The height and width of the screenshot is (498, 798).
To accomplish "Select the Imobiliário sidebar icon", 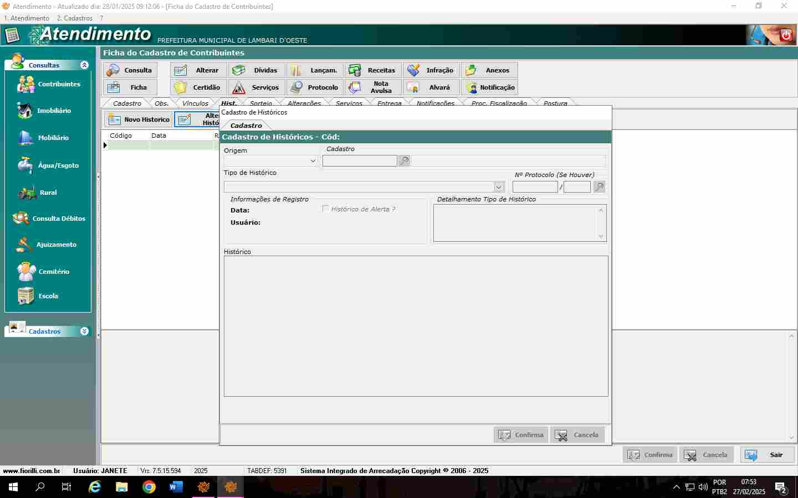I will tap(25, 111).
